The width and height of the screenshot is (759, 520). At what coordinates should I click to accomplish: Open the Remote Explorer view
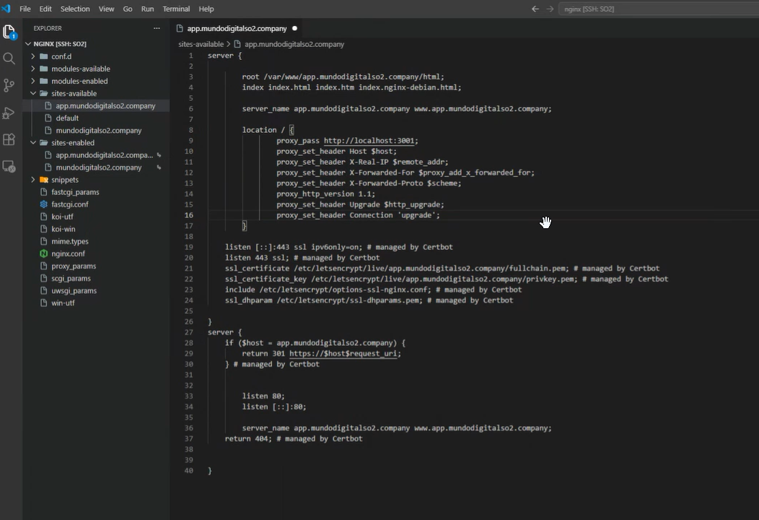(9, 167)
